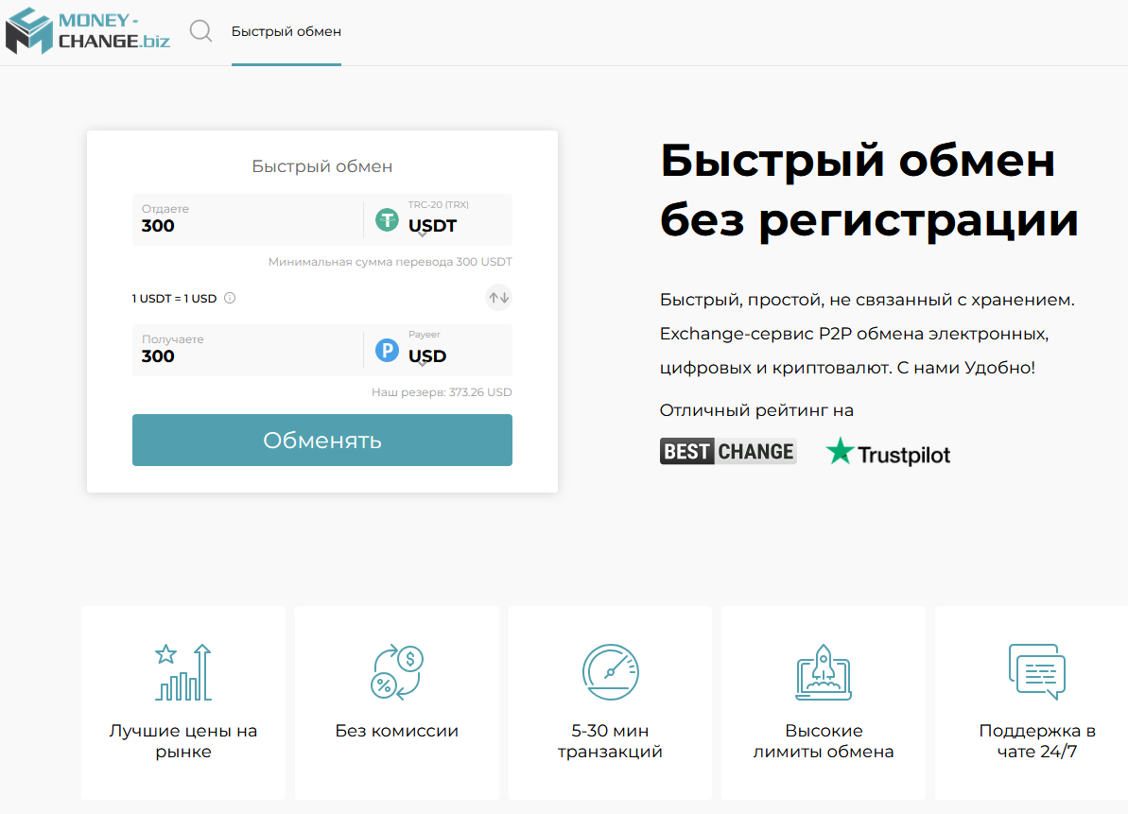Click the Получаете amount field with 300

(248, 350)
